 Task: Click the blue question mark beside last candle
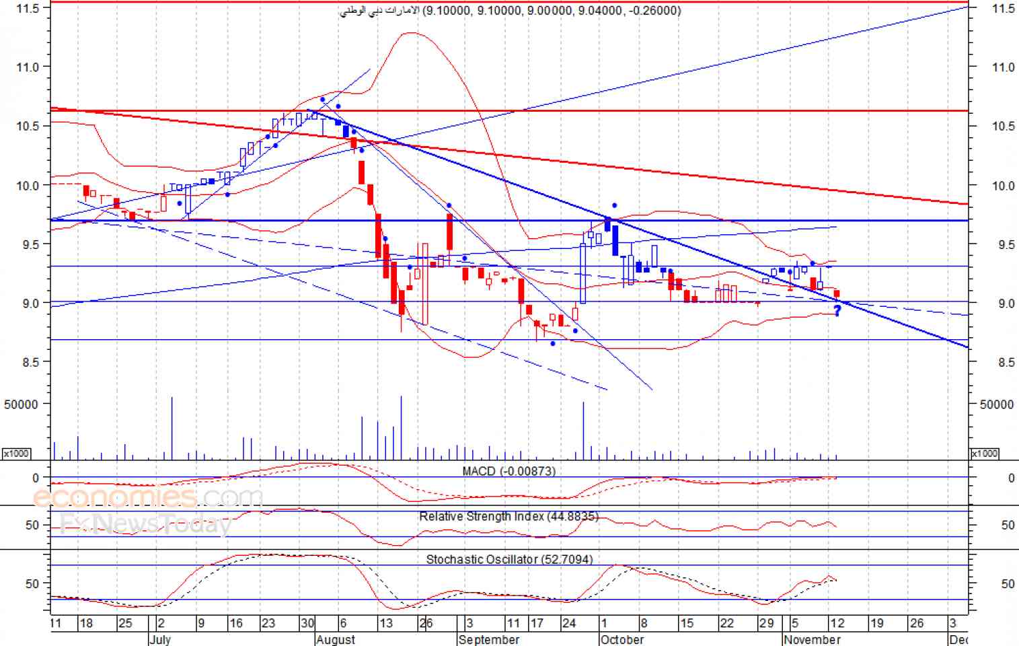tap(837, 311)
